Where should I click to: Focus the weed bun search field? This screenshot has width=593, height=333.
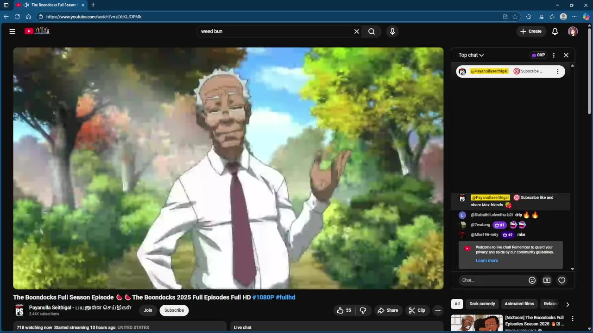pos(276,31)
